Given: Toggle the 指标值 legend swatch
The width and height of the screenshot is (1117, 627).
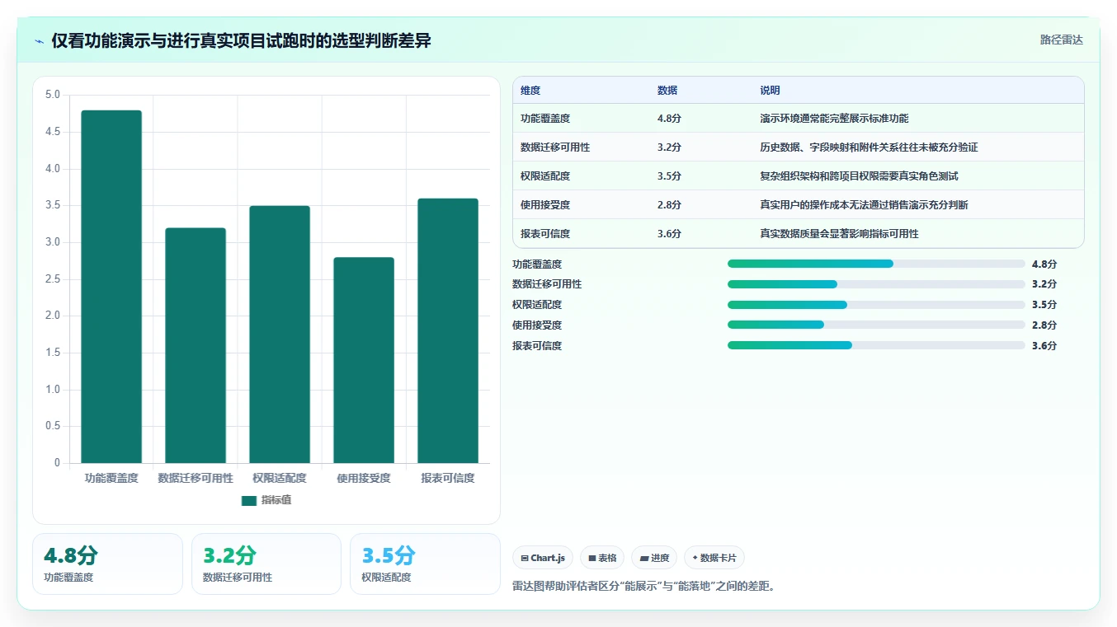Looking at the screenshot, I should pos(249,500).
